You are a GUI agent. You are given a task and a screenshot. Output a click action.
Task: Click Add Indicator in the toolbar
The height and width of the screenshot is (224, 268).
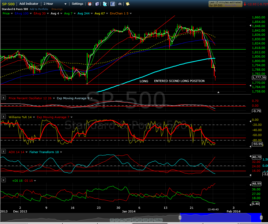29,4
